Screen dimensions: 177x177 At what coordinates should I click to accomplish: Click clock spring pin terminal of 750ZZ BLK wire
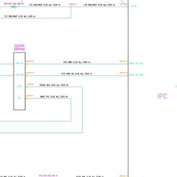27,87
